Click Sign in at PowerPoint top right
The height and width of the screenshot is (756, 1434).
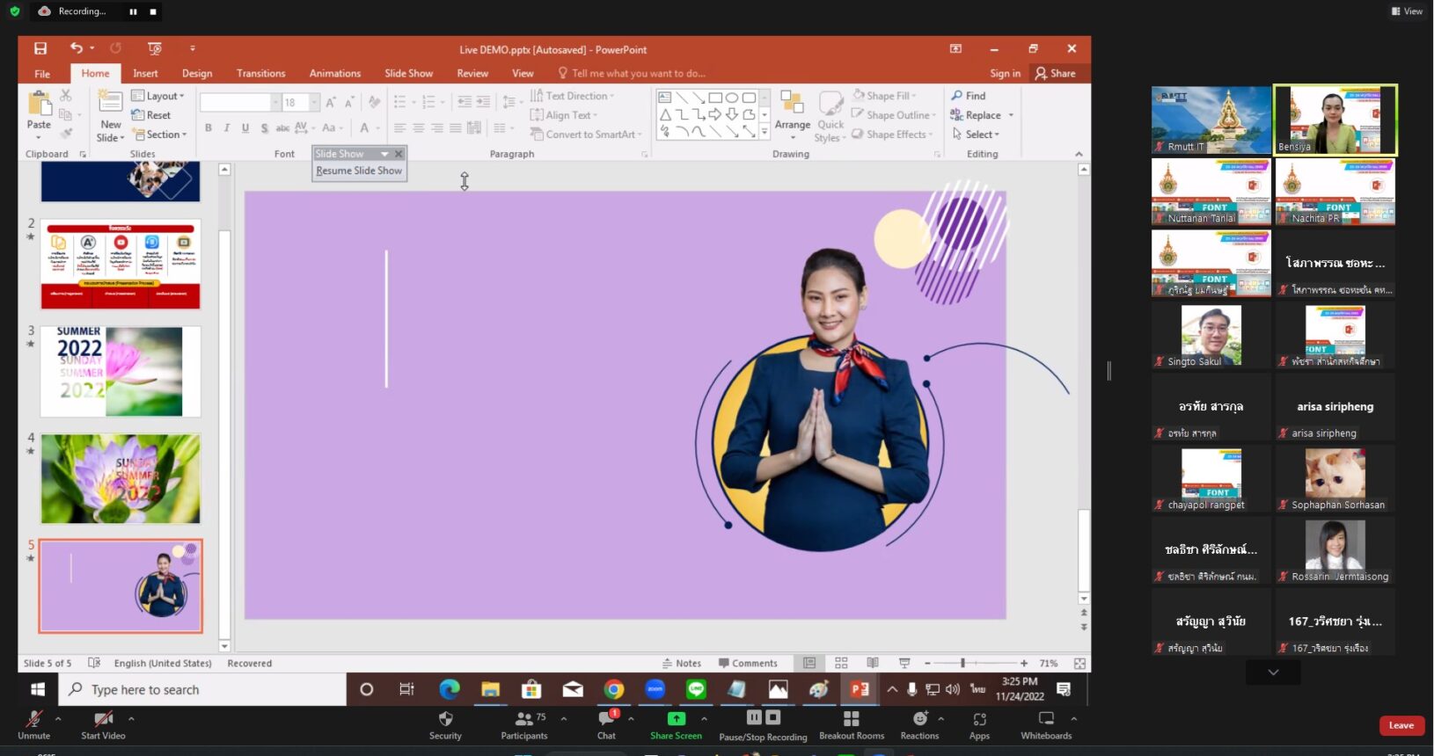(x=1006, y=74)
